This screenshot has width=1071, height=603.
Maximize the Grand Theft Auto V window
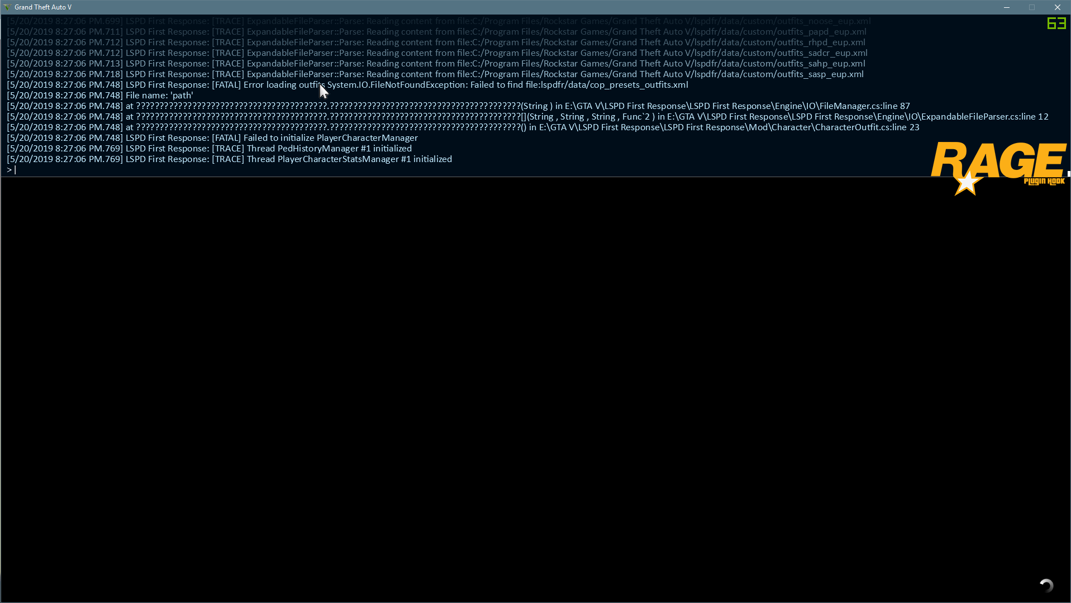tap(1032, 7)
